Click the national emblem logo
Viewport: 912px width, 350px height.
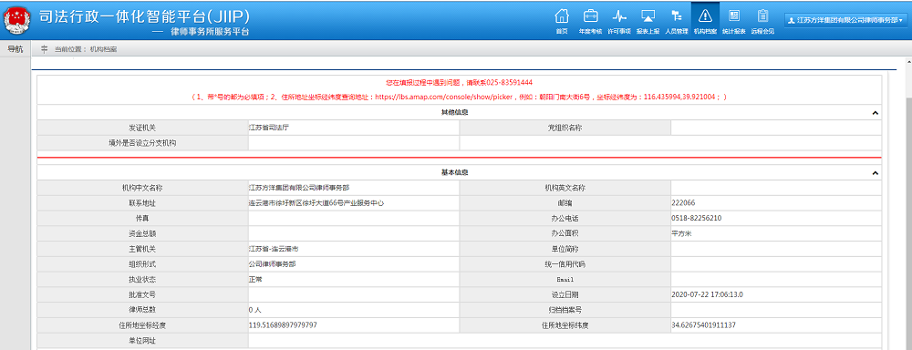(x=18, y=20)
